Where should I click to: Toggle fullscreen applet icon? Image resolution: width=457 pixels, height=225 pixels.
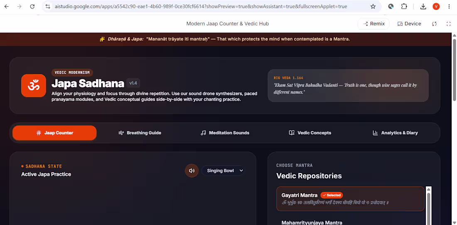tap(449, 24)
